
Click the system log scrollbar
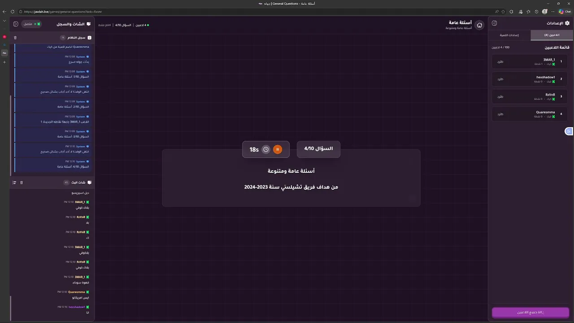tap(10, 136)
